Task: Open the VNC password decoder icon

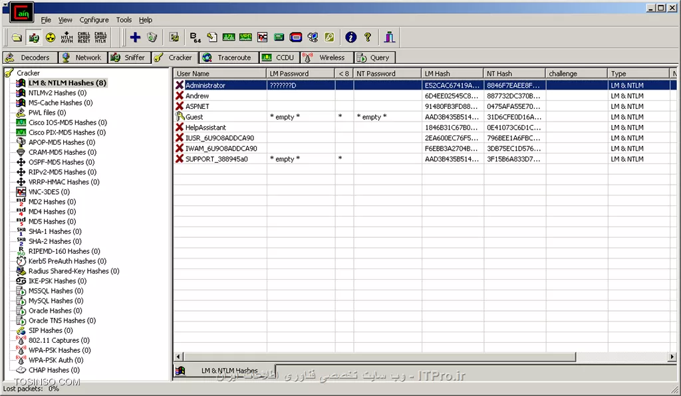Action: point(262,37)
